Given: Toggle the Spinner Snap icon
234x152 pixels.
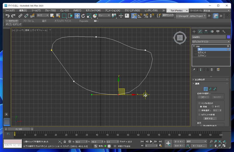Looking at the screenshot, I should (x=152, y=16).
